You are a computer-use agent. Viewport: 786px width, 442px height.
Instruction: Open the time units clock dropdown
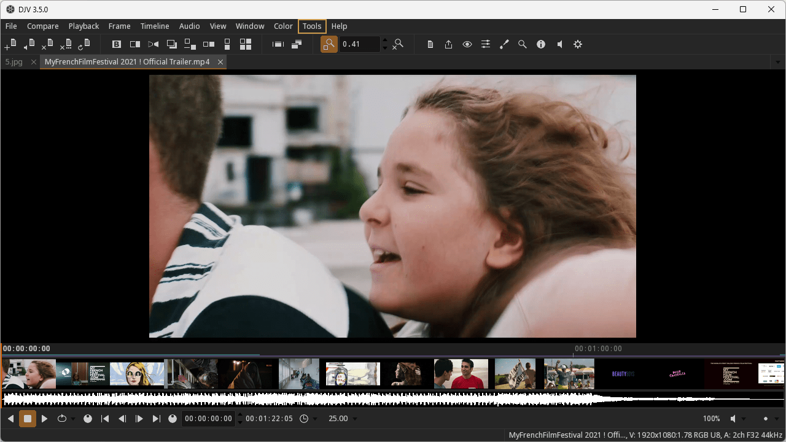[x=308, y=419]
